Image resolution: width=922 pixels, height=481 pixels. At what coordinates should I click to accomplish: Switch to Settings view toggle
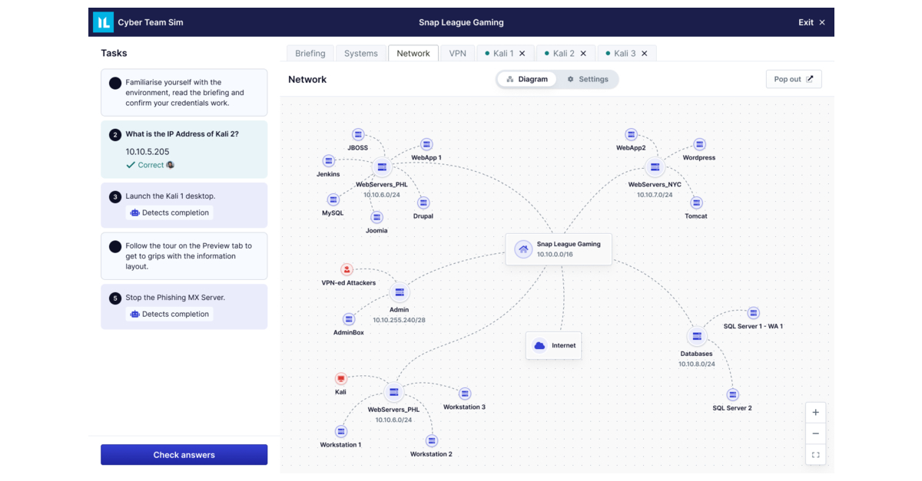coord(588,79)
